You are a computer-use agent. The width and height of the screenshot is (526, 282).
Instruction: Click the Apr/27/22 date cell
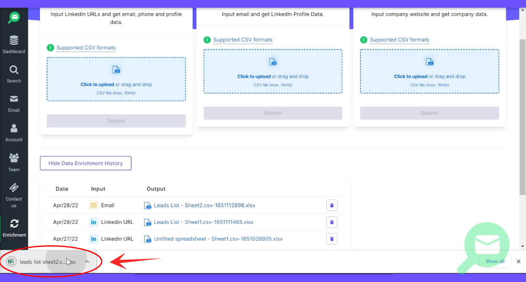(65, 239)
